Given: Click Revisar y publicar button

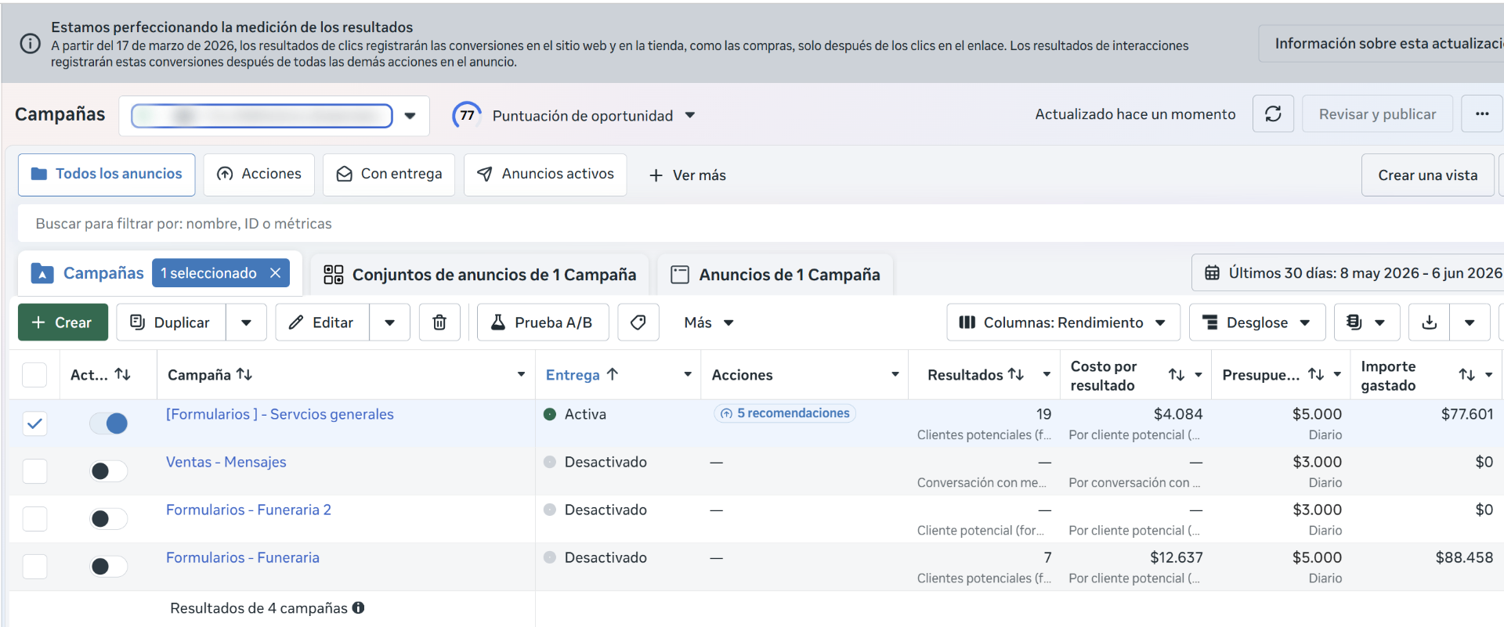Looking at the screenshot, I should click(x=1377, y=114).
